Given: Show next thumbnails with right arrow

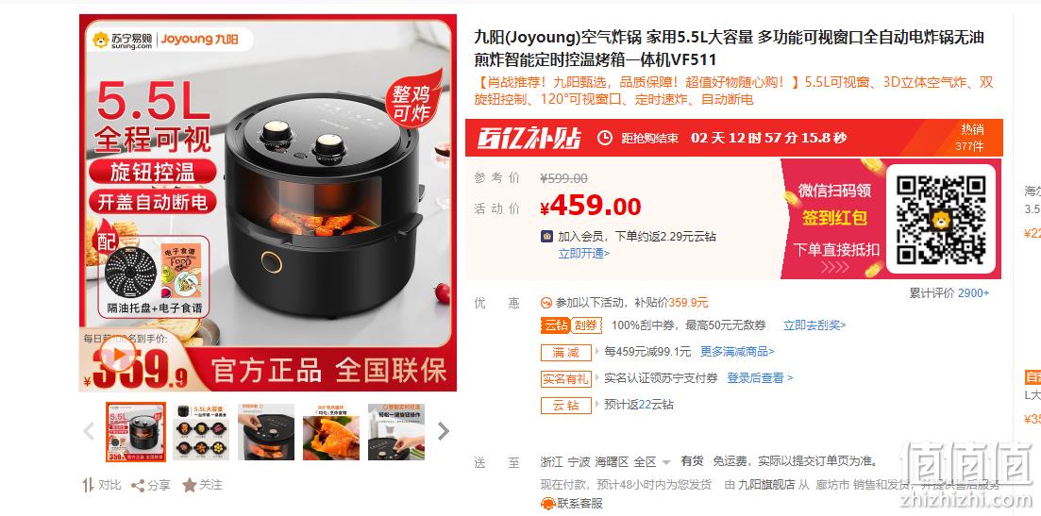Looking at the screenshot, I should [x=444, y=432].
